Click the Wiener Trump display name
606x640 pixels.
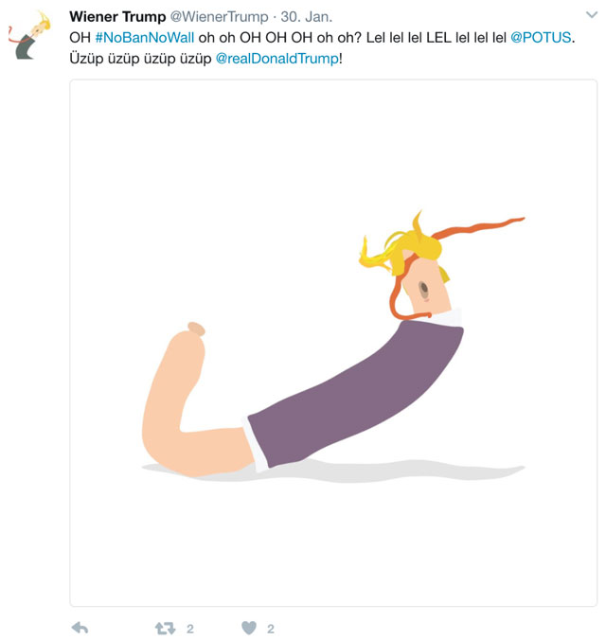click(117, 17)
